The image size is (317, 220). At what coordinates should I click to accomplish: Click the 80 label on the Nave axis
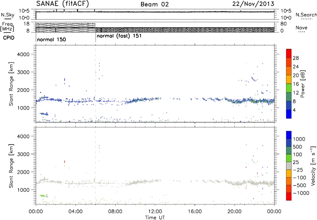click(284, 24)
